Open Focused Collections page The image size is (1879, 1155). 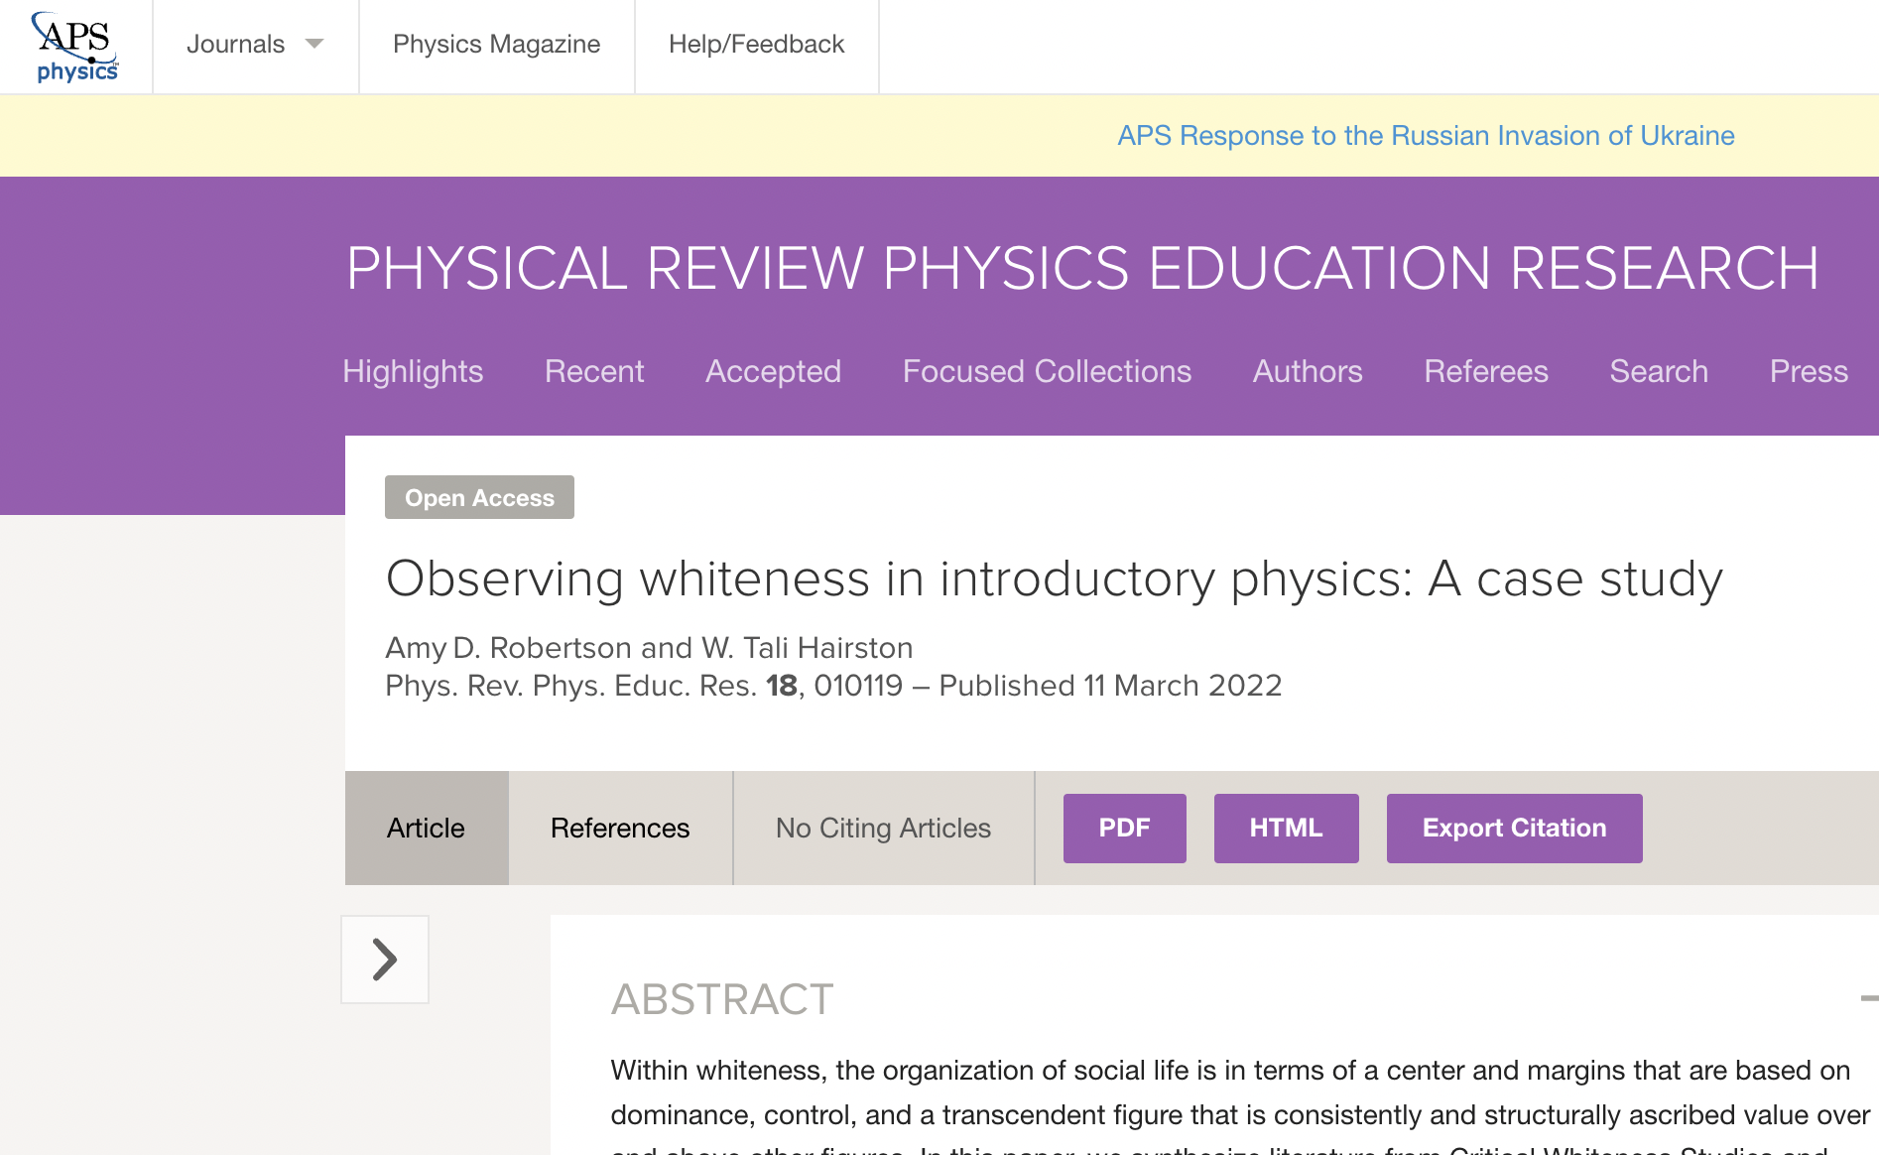1047,371
